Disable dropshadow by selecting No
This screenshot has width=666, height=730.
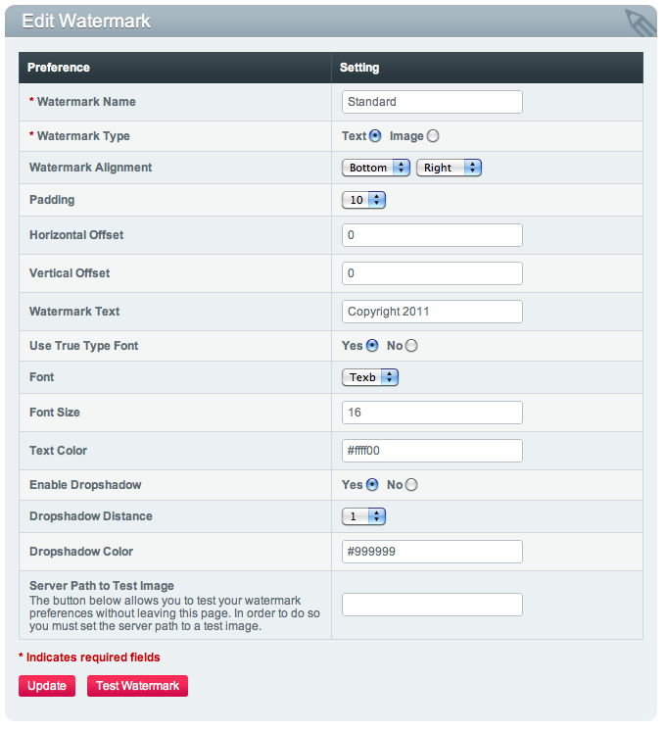click(411, 484)
